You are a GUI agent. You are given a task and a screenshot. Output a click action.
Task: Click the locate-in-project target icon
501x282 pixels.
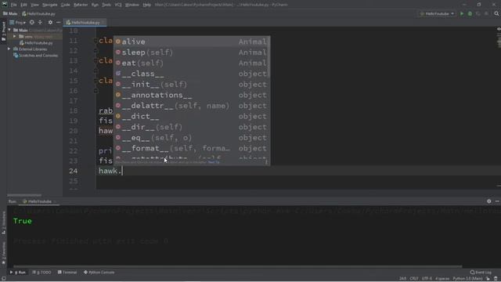pos(31,23)
